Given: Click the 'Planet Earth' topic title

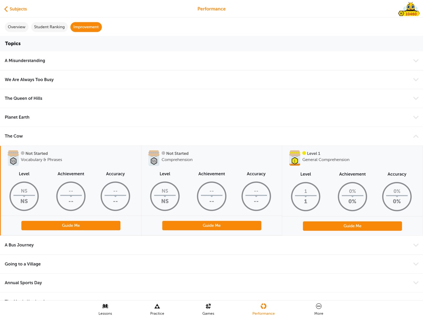Looking at the screenshot, I should point(17,117).
